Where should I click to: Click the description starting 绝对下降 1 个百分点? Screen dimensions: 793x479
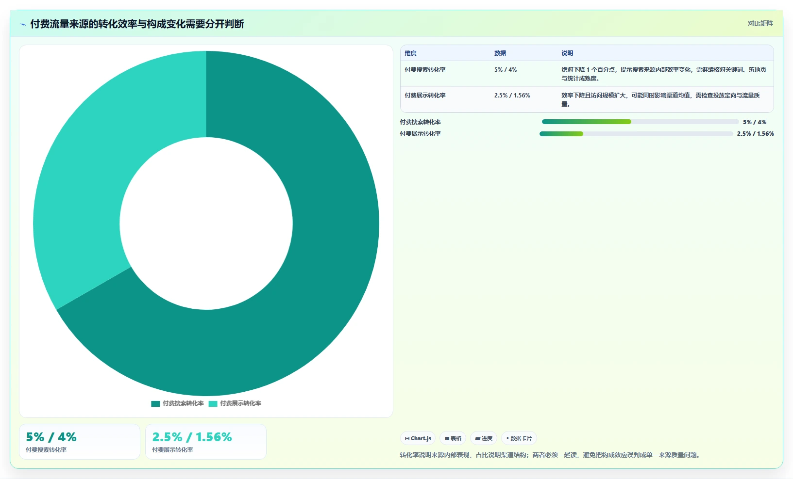664,74
